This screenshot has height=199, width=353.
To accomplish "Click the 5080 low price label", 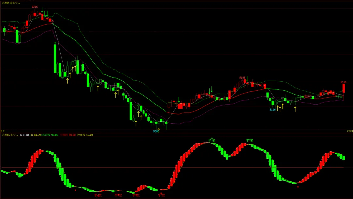I will [156, 131].
